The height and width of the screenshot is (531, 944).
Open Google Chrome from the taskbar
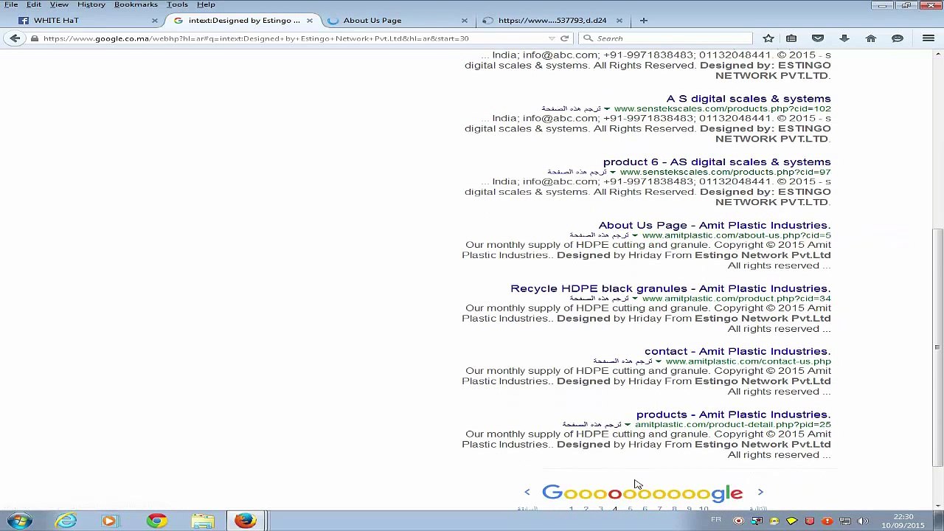(x=156, y=521)
